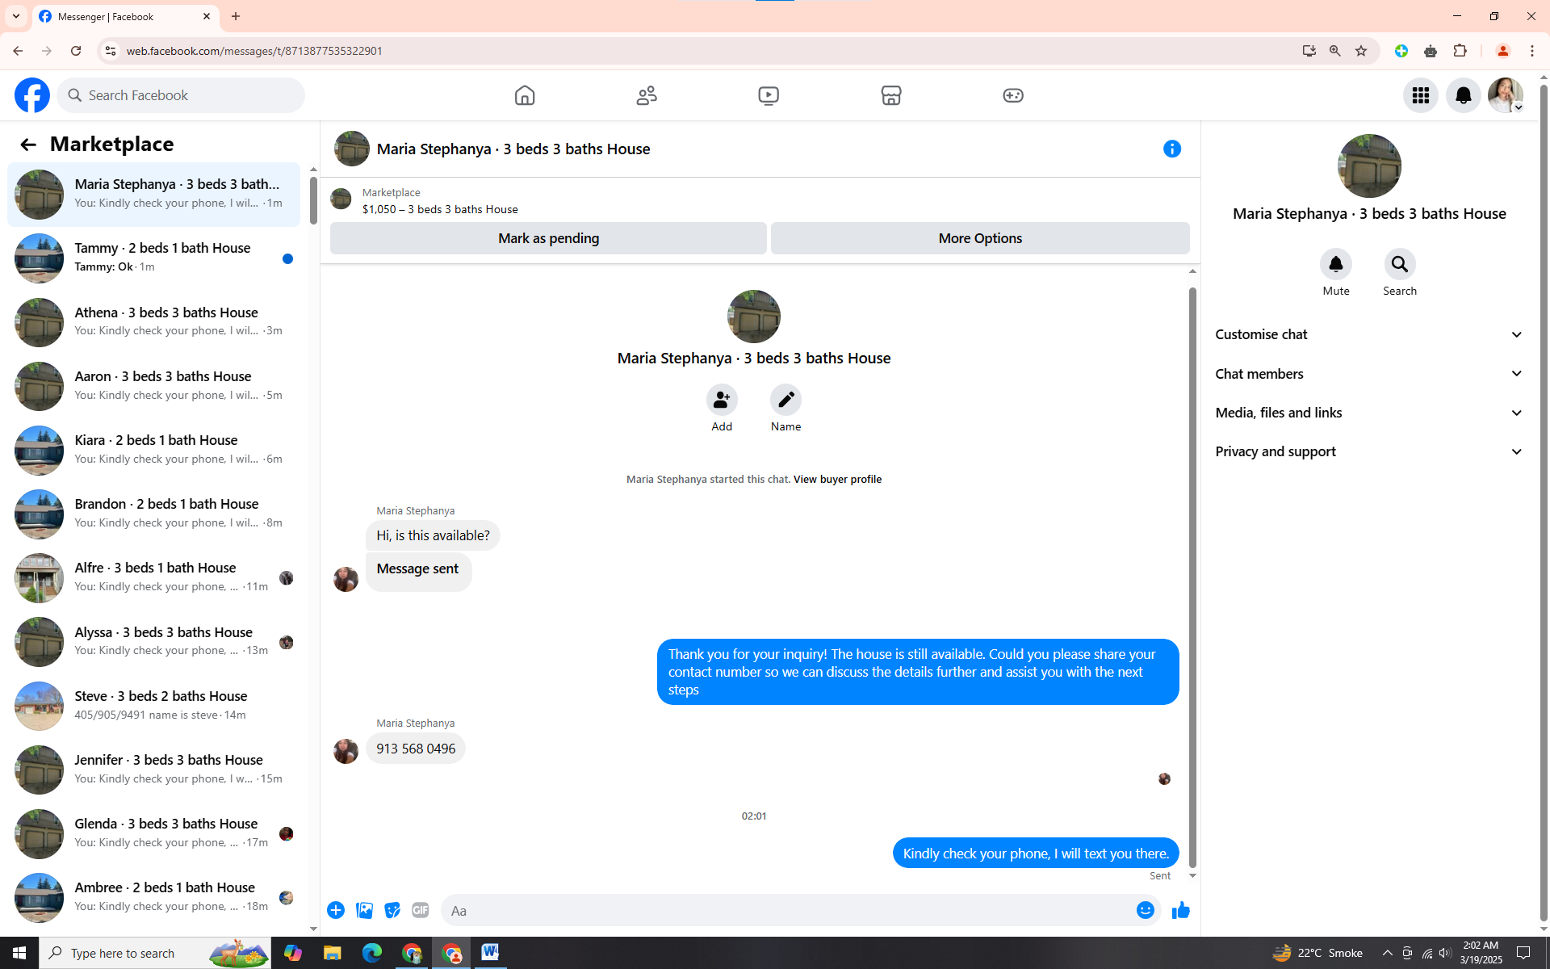Bookmark this page with star icon
The width and height of the screenshot is (1550, 969).
[1361, 51]
